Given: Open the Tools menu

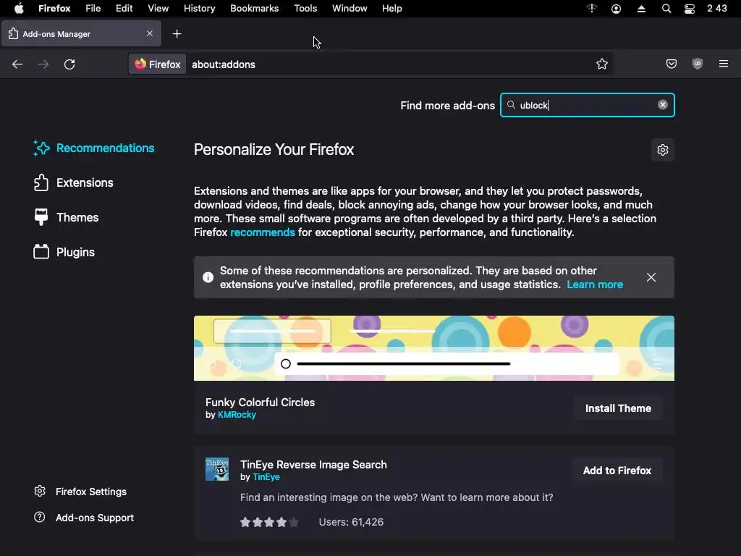Looking at the screenshot, I should point(305,9).
